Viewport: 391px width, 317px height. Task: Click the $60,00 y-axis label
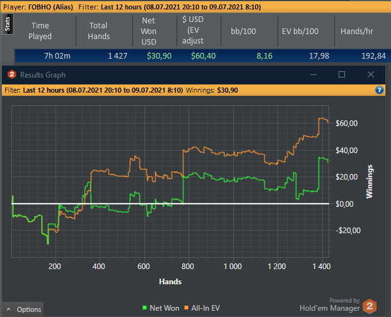coord(347,124)
